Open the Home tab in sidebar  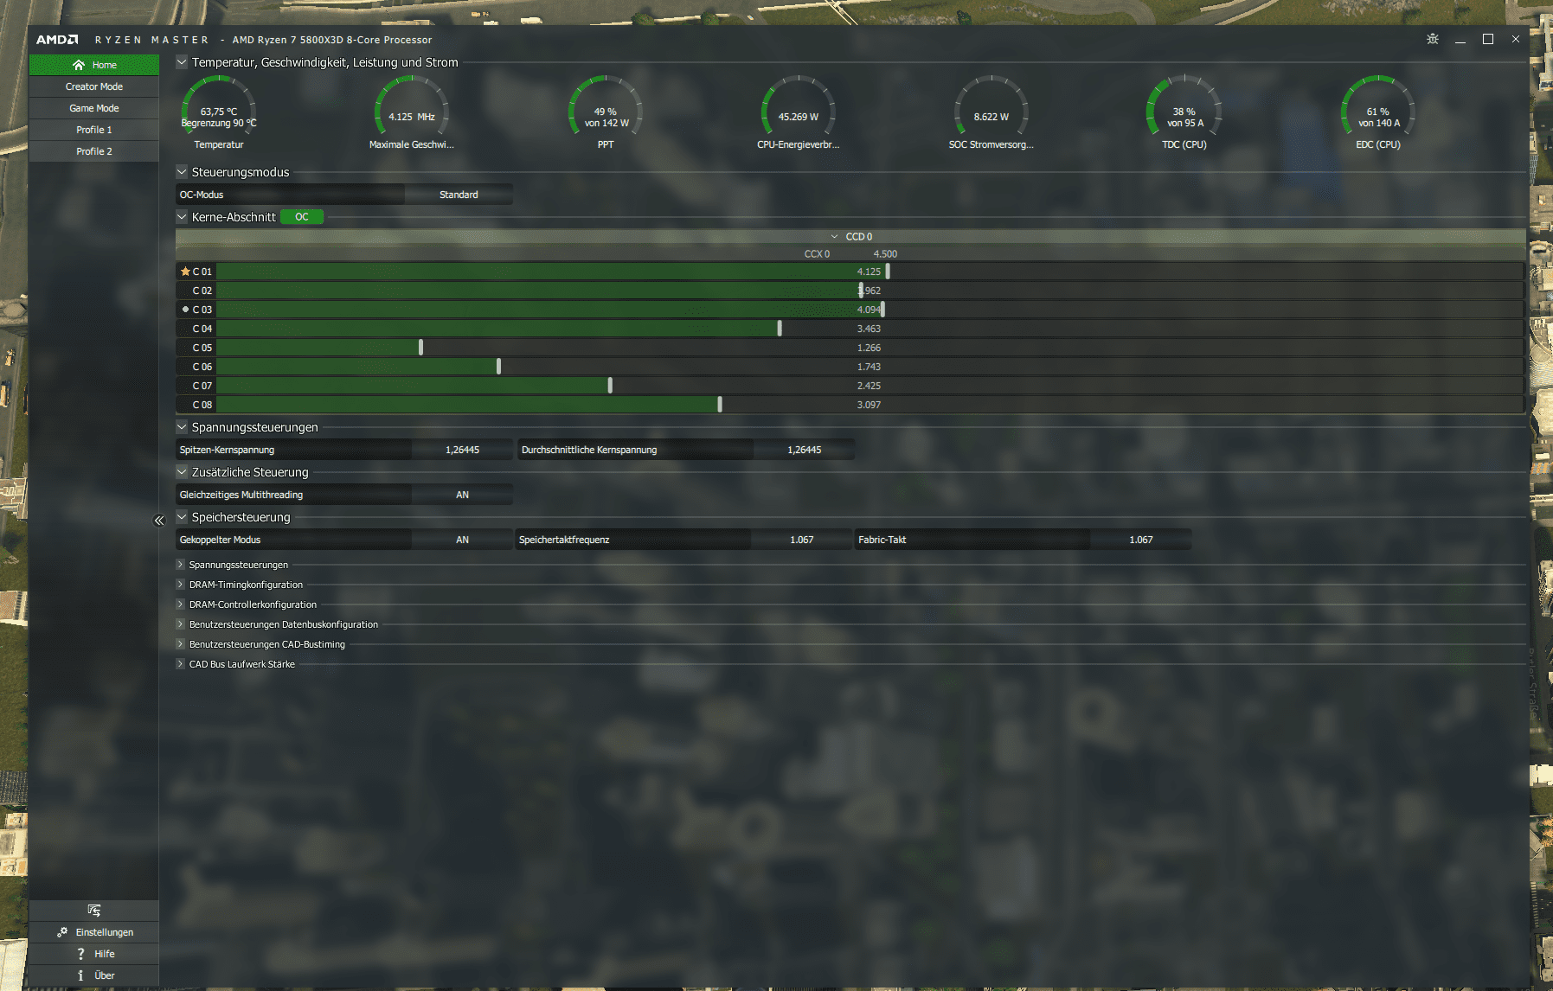[x=94, y=65]
